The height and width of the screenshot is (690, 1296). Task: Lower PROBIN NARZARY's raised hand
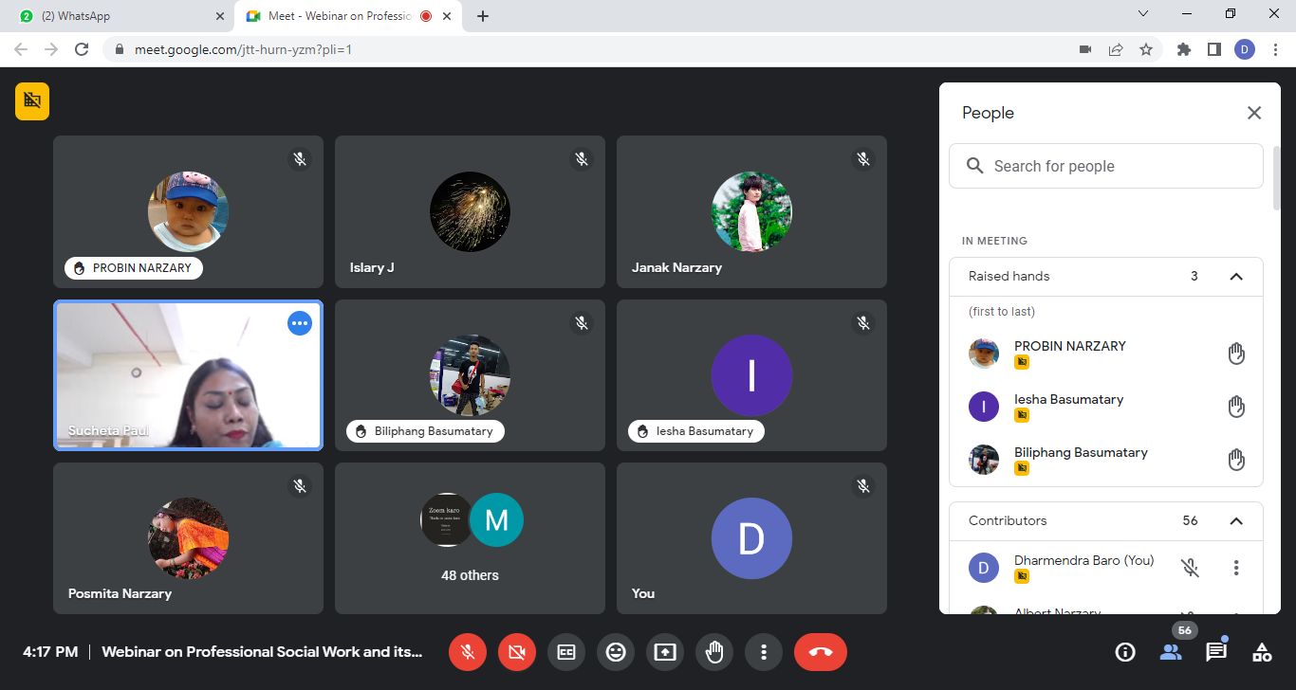point(1236,354)
